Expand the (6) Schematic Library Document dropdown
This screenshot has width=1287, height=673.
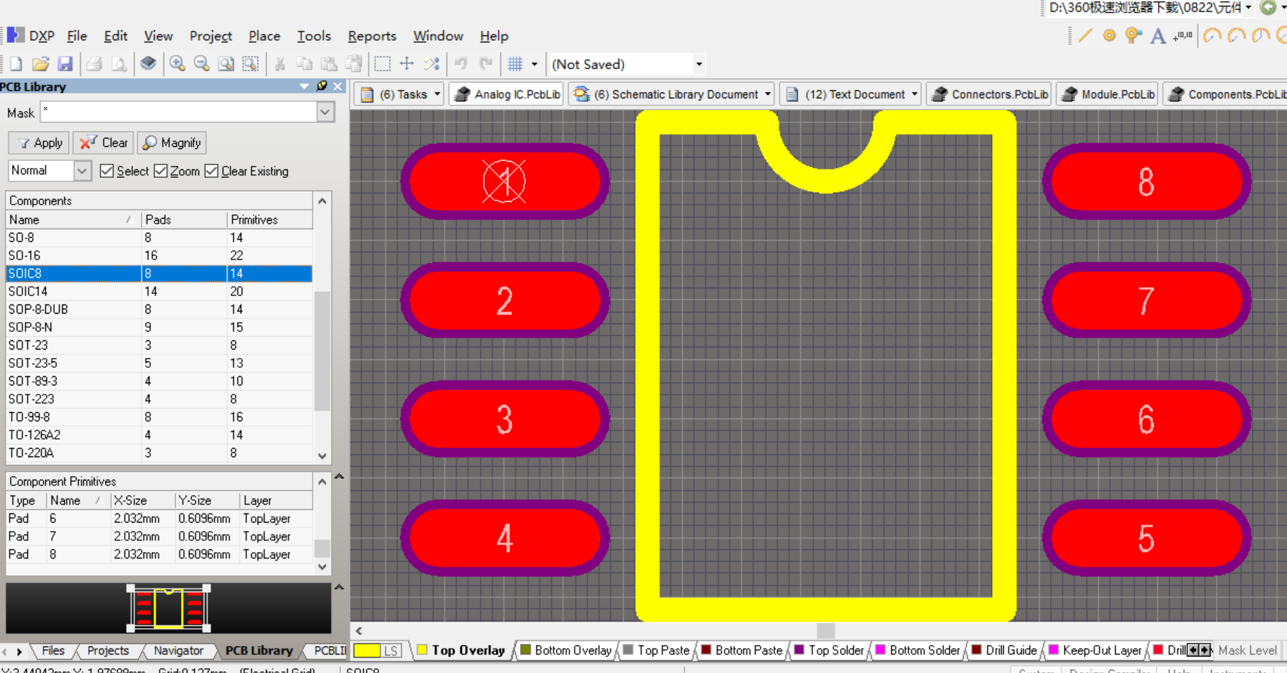pos(767,94)
